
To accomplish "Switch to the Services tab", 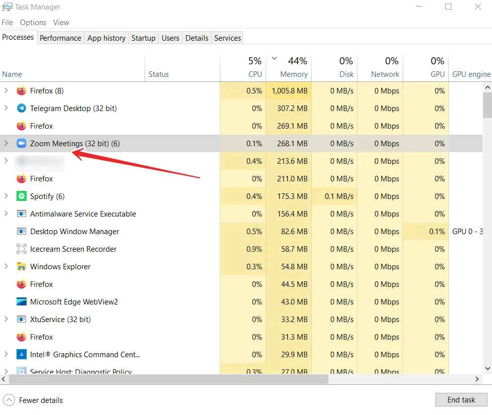I will tap(227, 38).
